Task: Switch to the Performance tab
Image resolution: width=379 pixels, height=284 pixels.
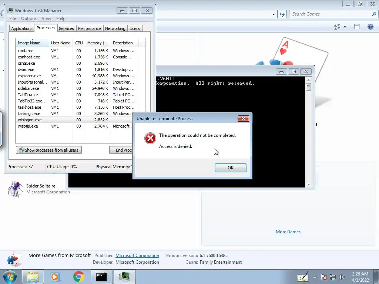Action: [89, 28]
